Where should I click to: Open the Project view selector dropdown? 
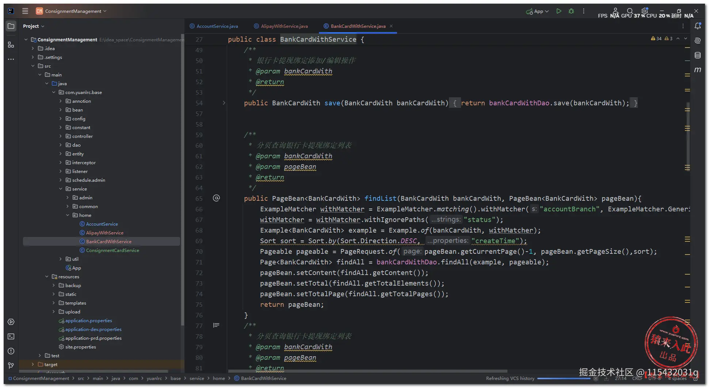coord(33,26)
